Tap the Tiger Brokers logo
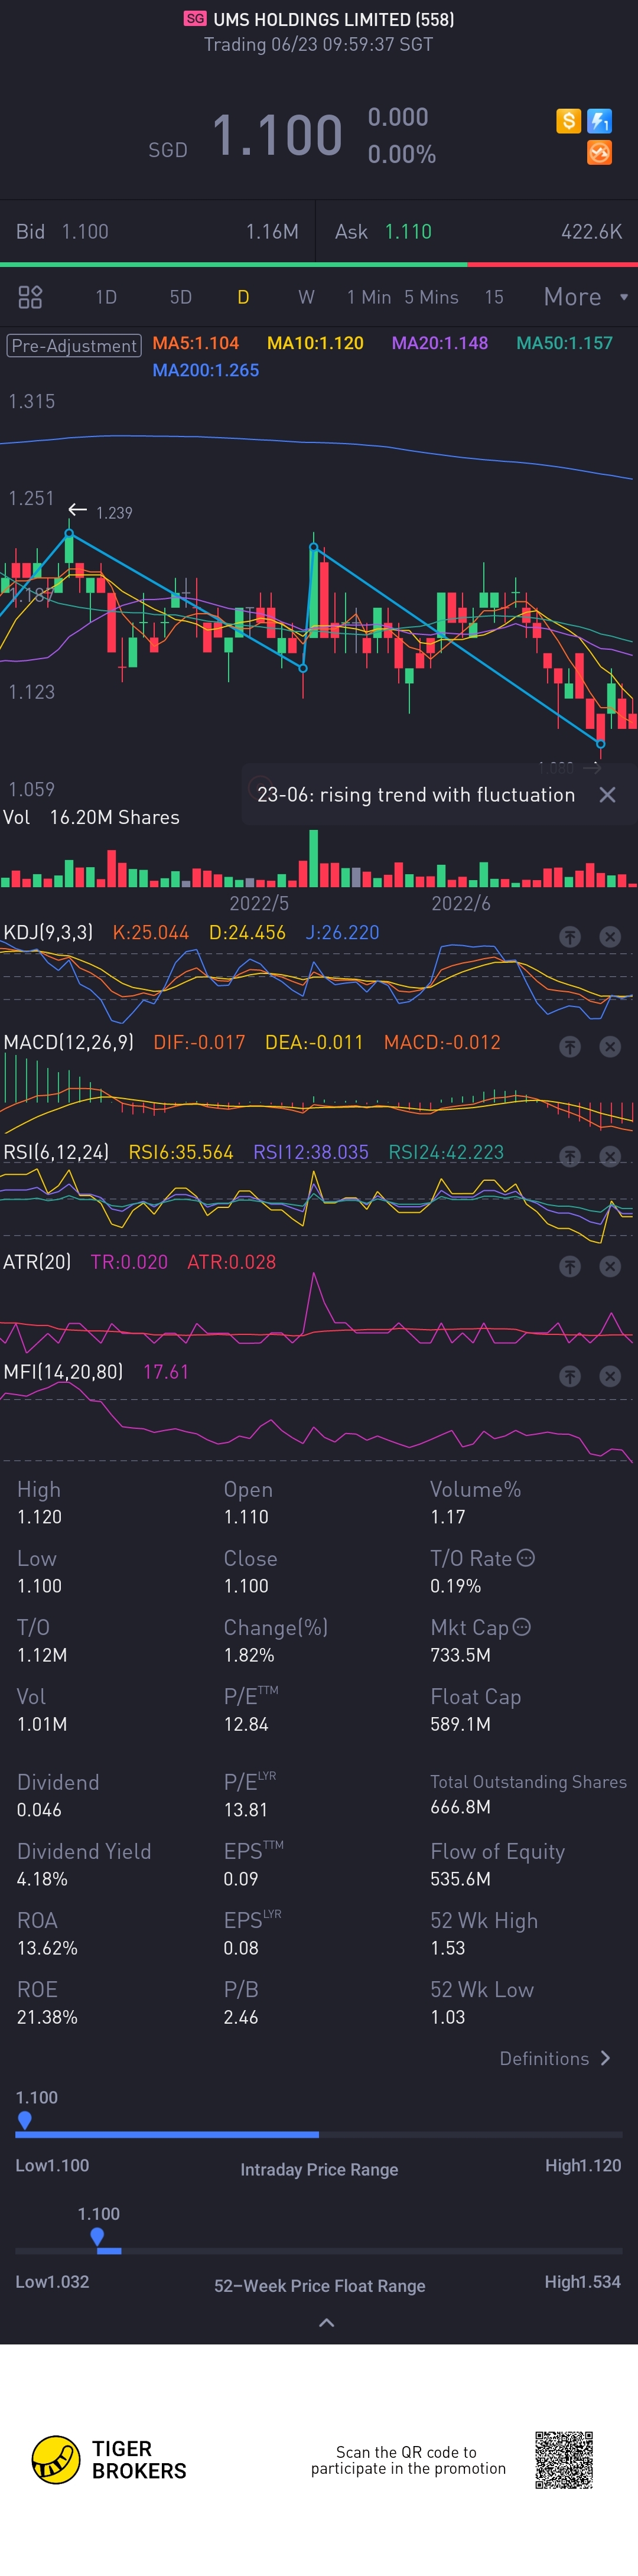638x2576 pixels. coord(109,2460)
